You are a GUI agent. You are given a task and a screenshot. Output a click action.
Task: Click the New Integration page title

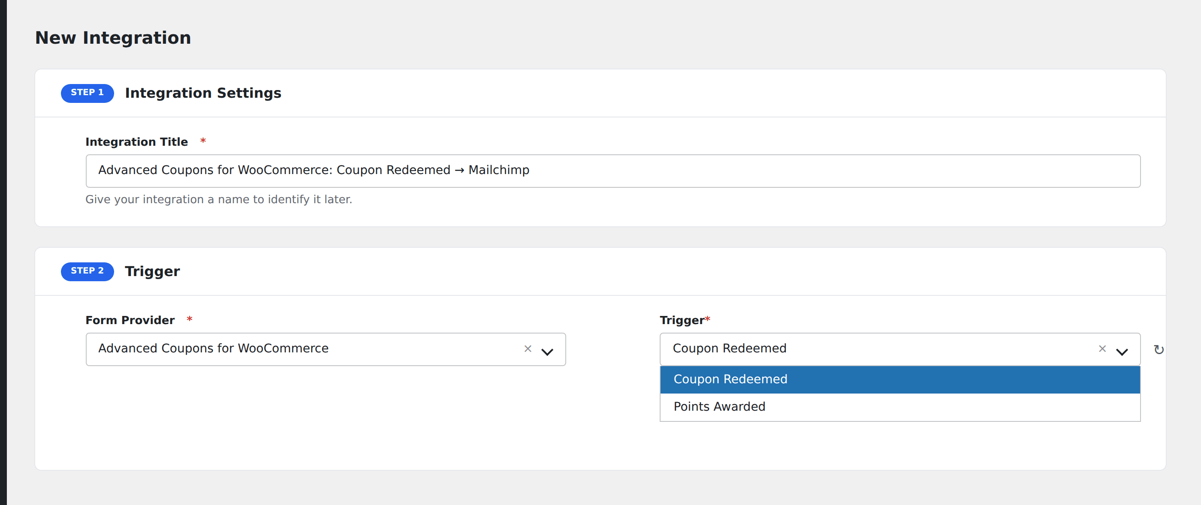pyautogui.click(x=113, y=38)
